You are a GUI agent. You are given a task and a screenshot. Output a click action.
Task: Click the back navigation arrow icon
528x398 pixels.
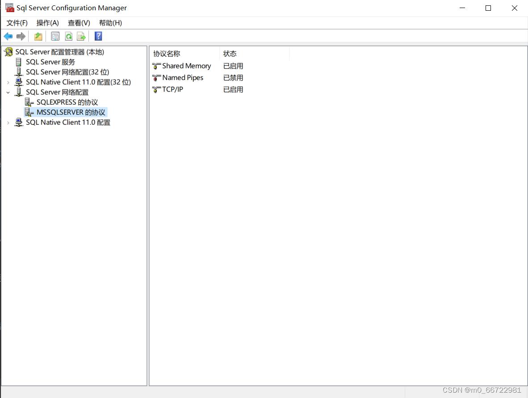coord(8,36)
